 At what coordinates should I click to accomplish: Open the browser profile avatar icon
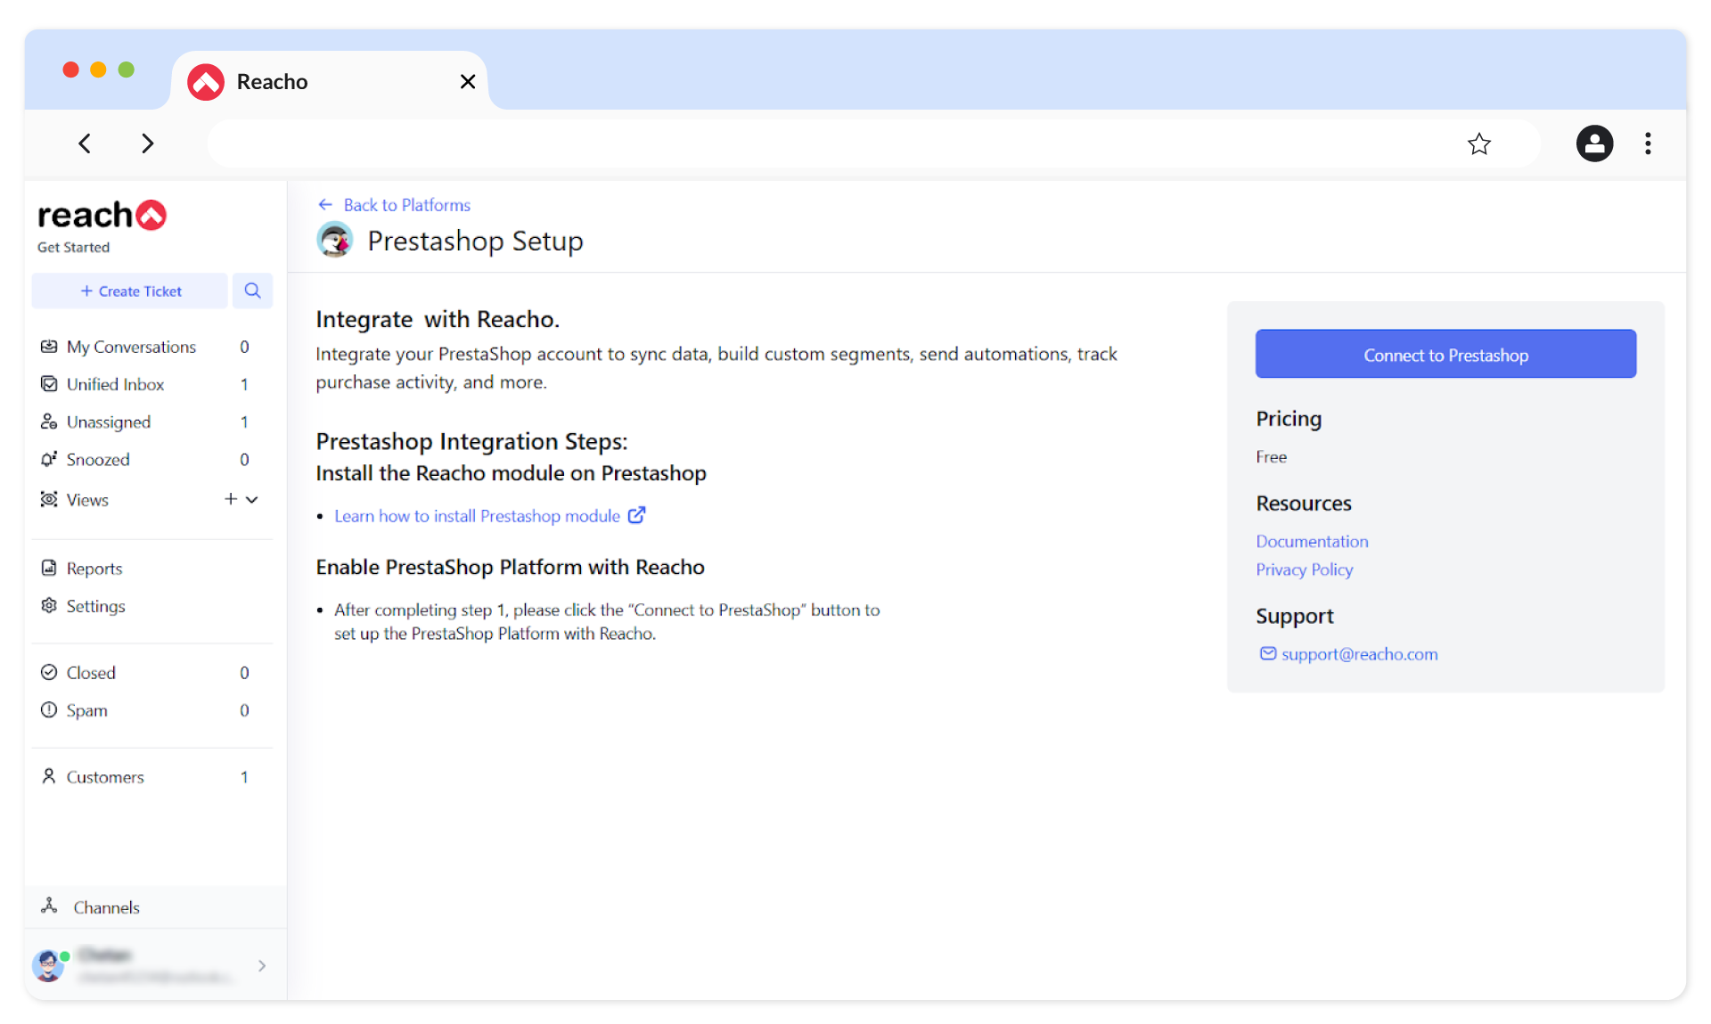click(1594, 143)
